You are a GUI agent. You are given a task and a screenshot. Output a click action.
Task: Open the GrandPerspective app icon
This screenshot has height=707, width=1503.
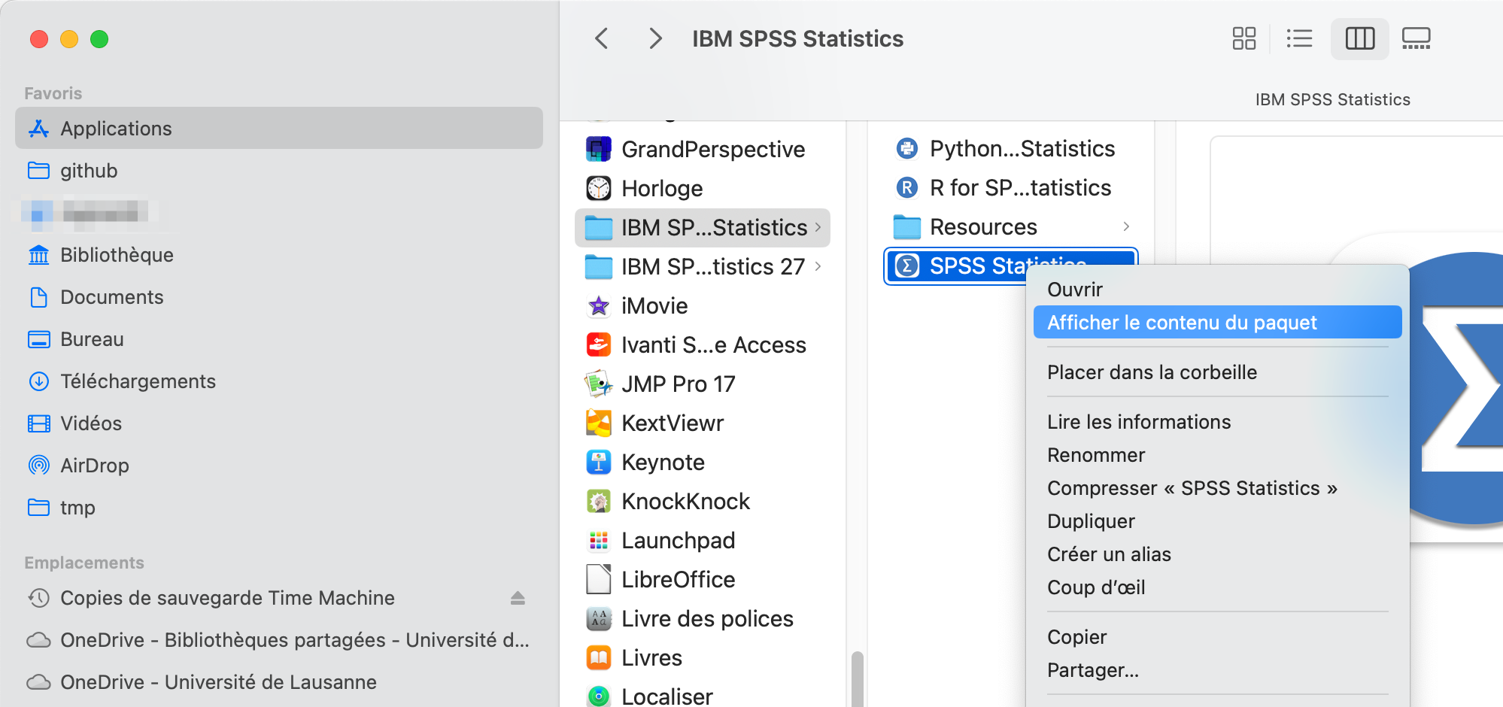(599, 149)
